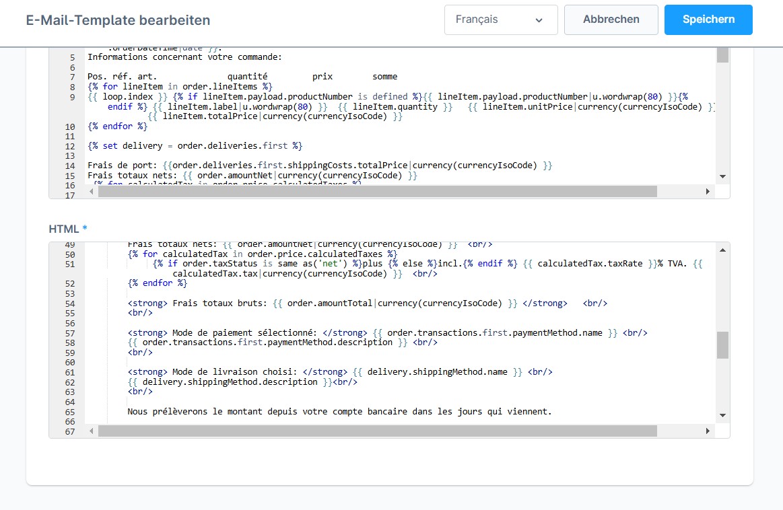Image resolution: width=783 pixels, height=510 pixels.
Task: Click right arrow of plain-text editor horizontal scrollbar
Action: [x=708, y=192]
